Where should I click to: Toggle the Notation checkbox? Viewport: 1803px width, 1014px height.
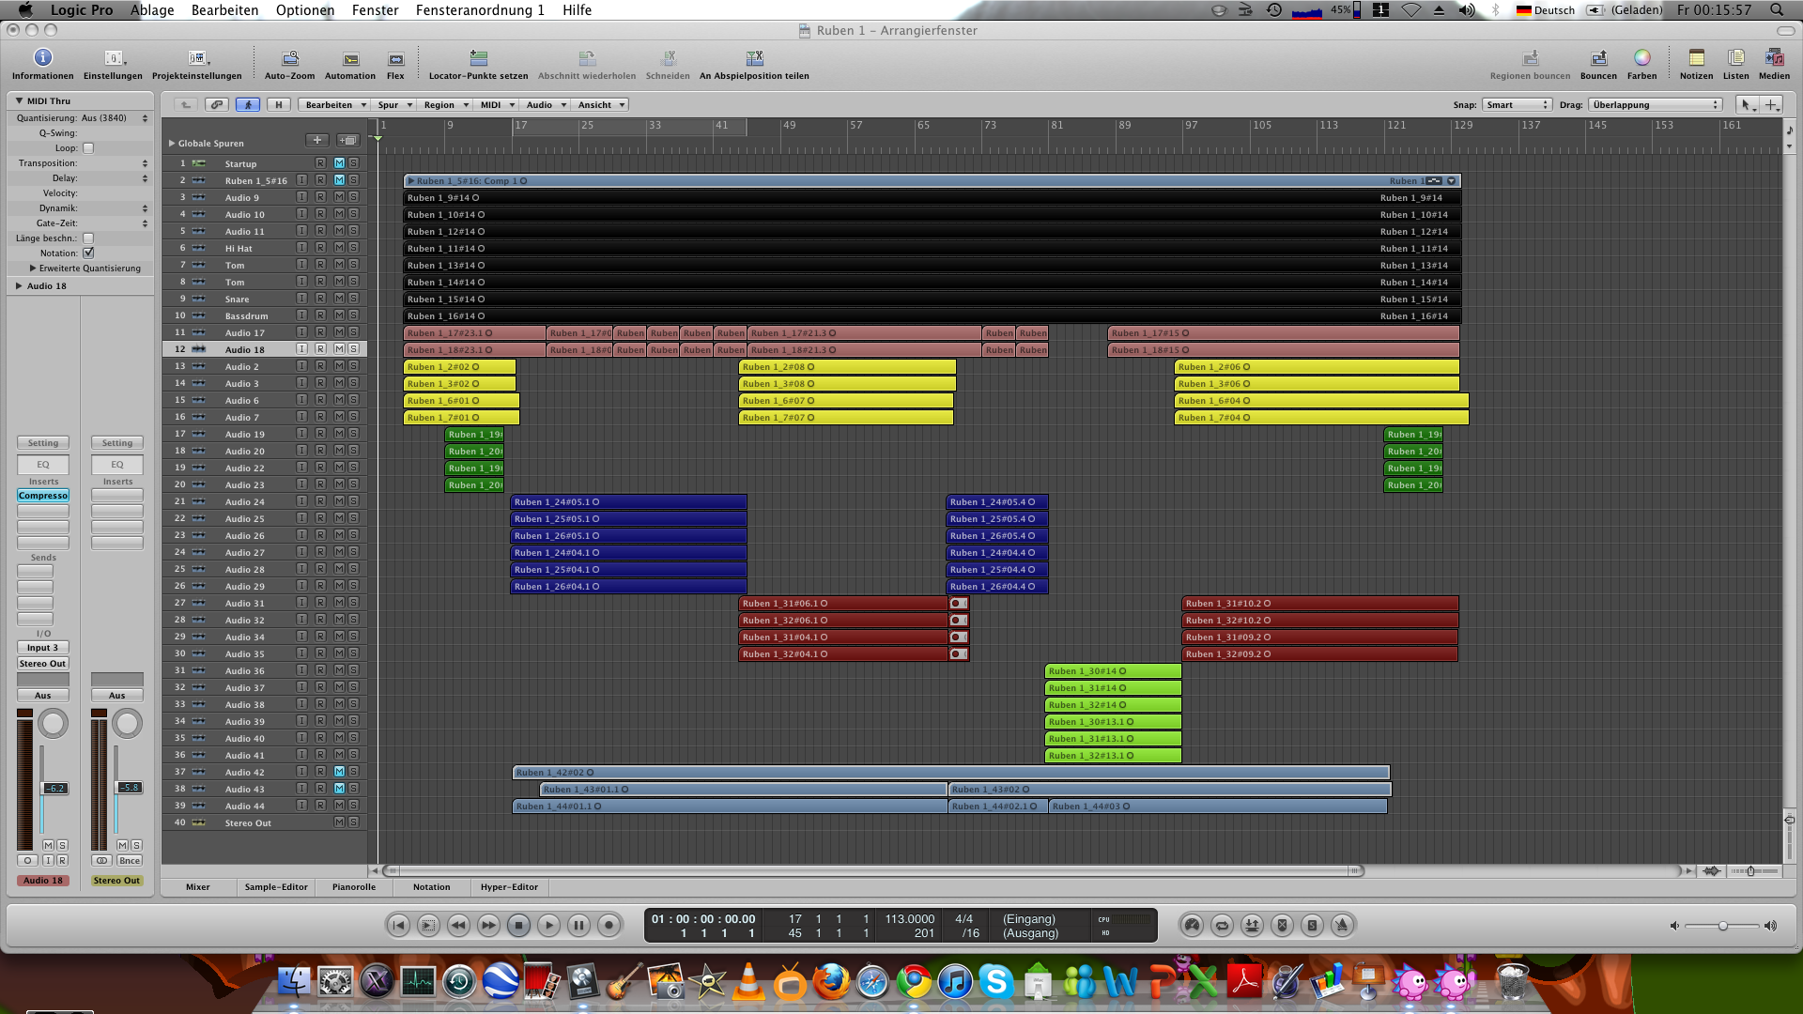[88, 253]
